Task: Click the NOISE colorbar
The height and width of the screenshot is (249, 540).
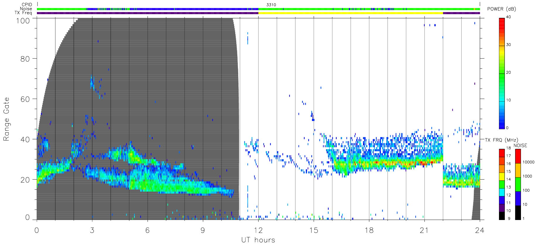Action: click(518, 184)
